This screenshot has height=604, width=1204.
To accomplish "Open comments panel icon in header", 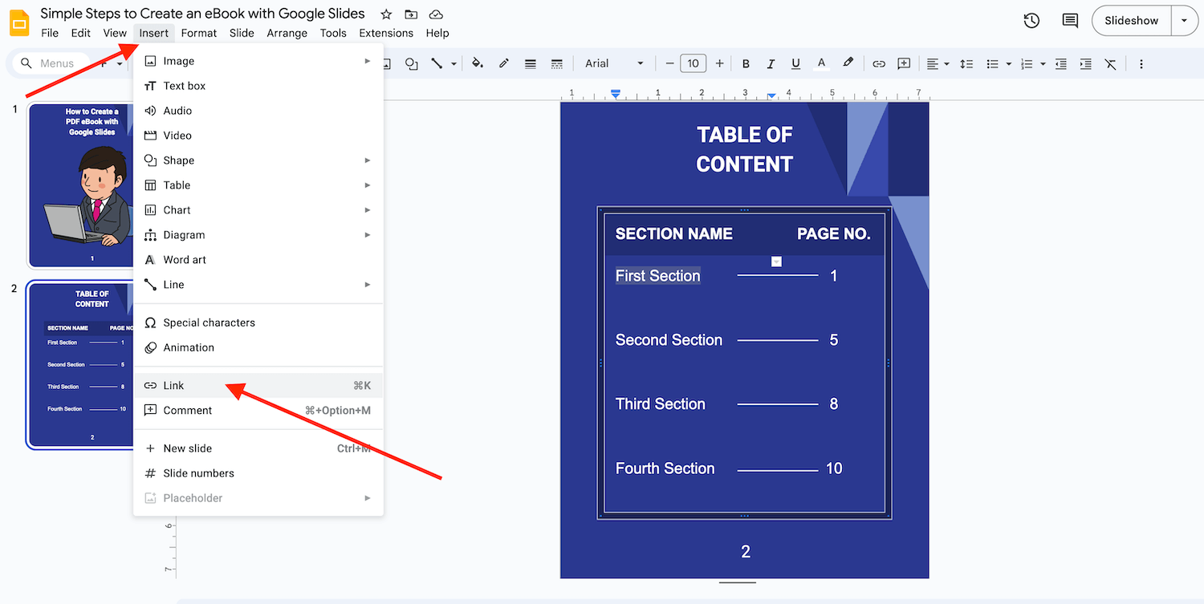I will (1070, 21).
